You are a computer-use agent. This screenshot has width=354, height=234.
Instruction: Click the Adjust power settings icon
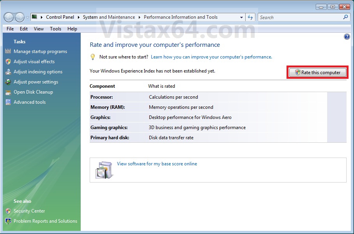point(8,82)
